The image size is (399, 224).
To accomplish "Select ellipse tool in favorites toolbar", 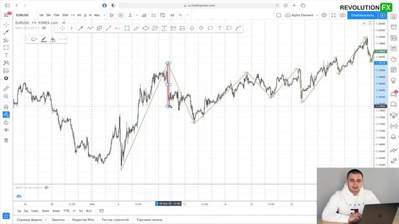I will tap(145, 28).
